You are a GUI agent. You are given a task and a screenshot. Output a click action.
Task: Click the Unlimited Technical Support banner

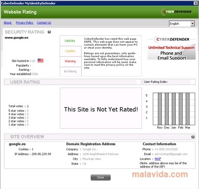172,48
